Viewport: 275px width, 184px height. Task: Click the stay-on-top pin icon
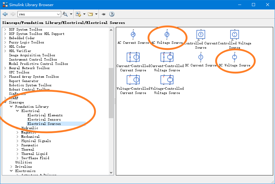pyautogui.click(x=104, y=14)
